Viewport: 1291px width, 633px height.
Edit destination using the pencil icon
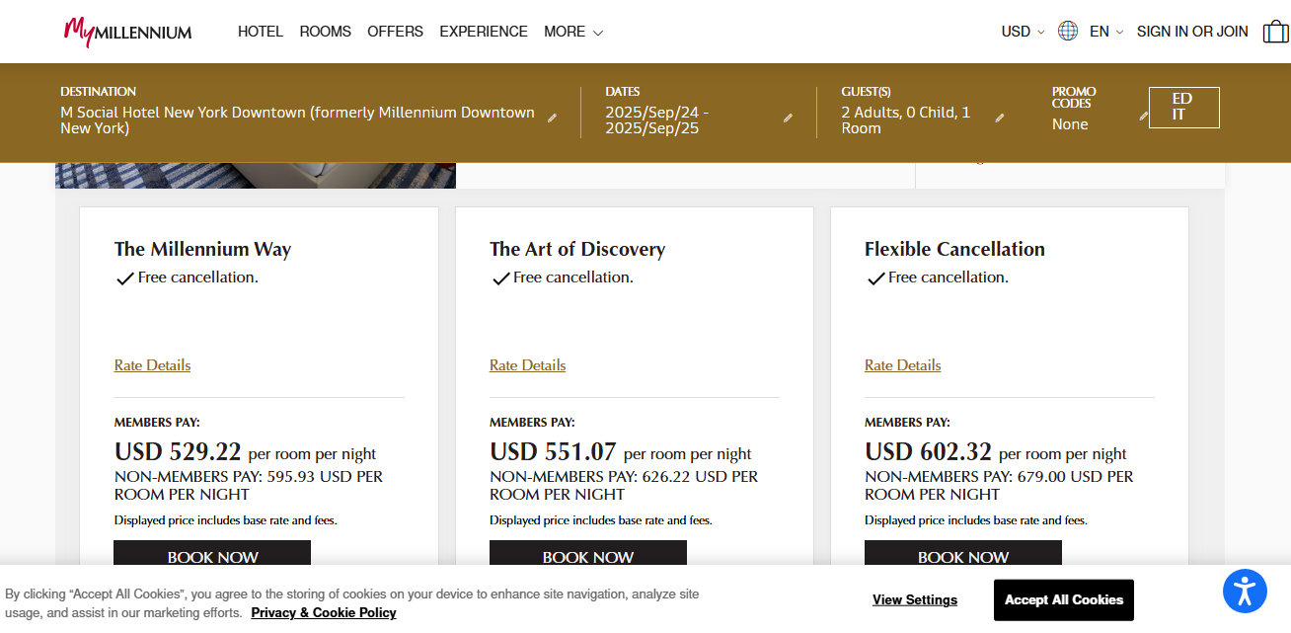(553, 118)
